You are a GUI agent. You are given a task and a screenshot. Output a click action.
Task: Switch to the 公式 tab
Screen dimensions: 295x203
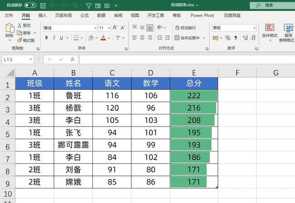pos(84,15)
